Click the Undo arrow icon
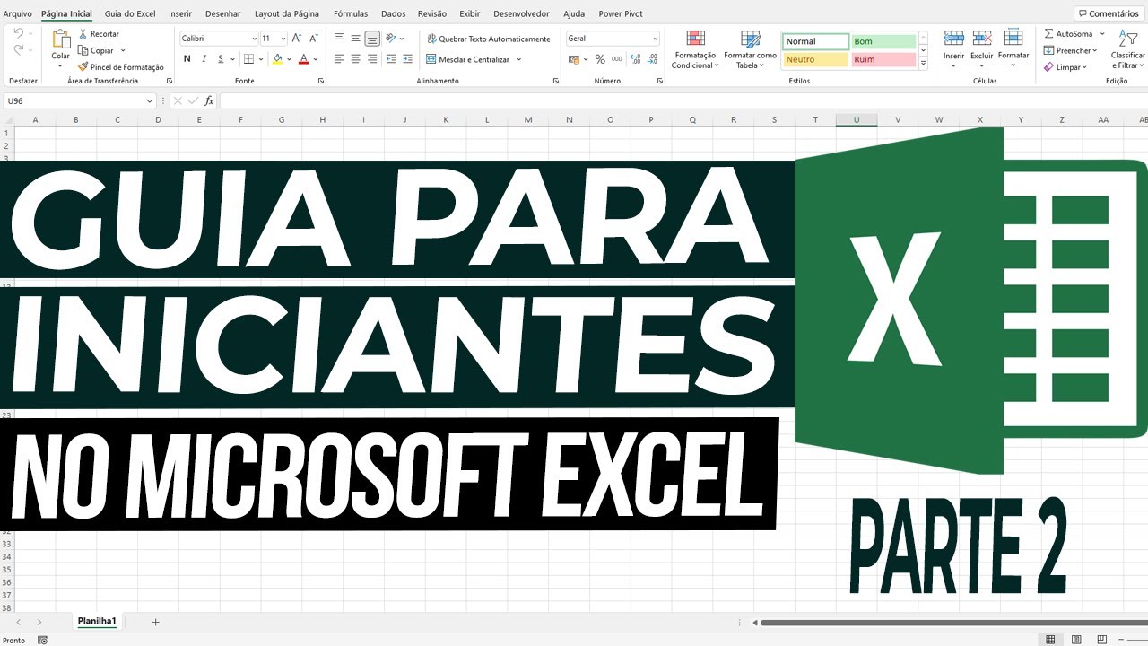1148x646 pixels. coord(19,34)
